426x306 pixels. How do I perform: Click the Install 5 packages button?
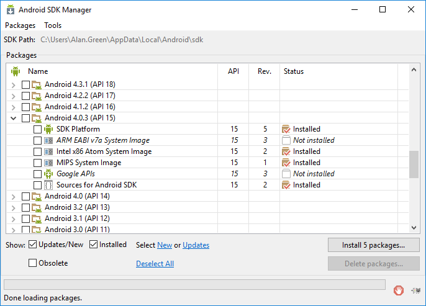click(x=373, y=245)
